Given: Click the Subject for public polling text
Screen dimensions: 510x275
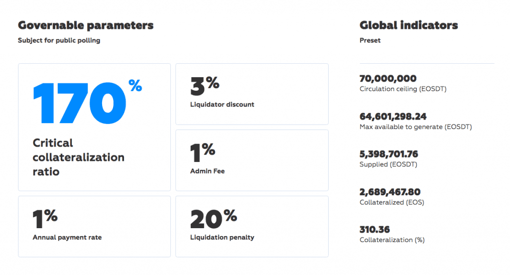Looking at the screenshot, I should 59,40.
